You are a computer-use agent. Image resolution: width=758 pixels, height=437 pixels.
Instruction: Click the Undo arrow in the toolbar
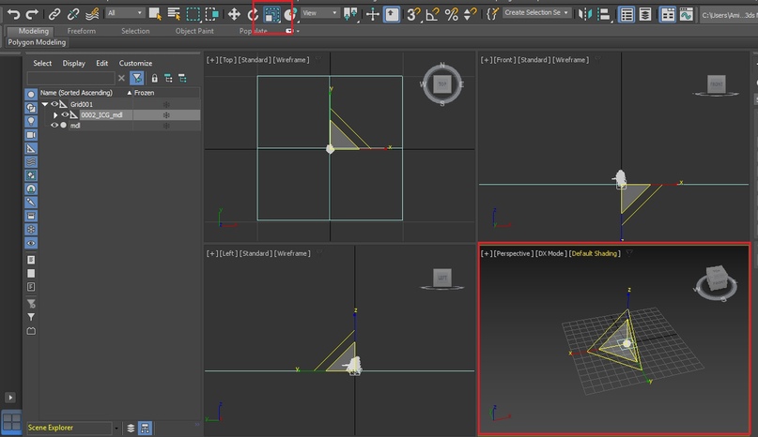(x=13, y=14)
